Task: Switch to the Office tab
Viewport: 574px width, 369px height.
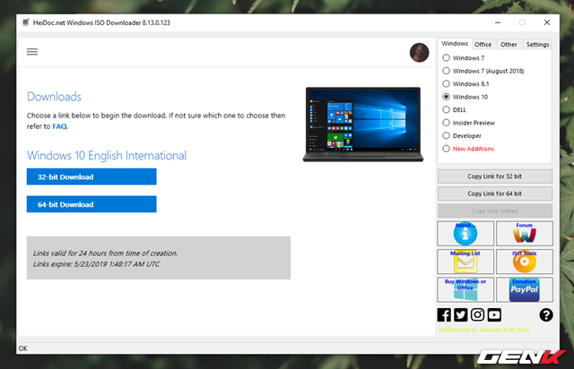Action: (483, 45)
